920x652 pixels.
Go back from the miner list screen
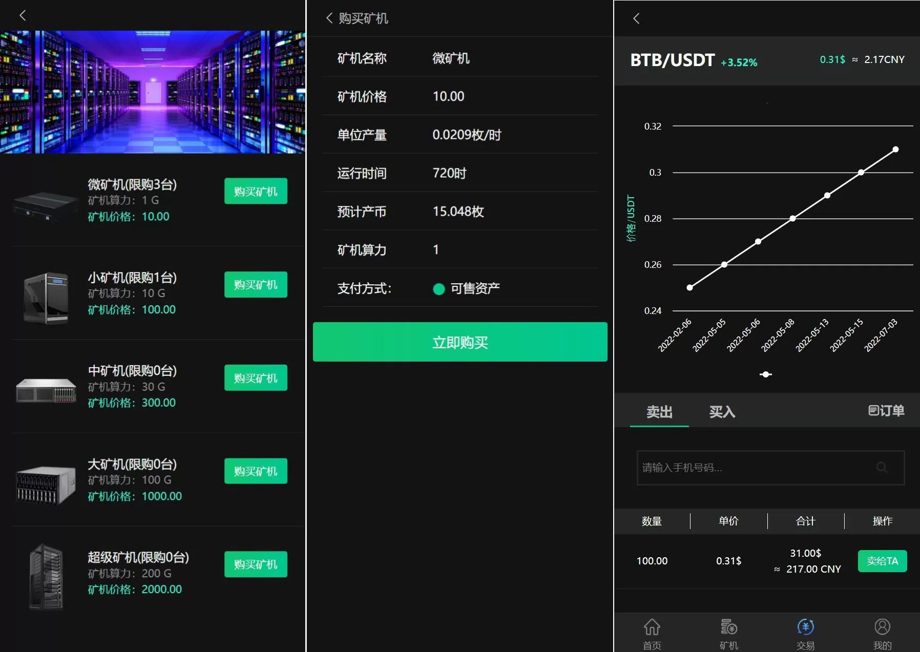click(23, 15)
